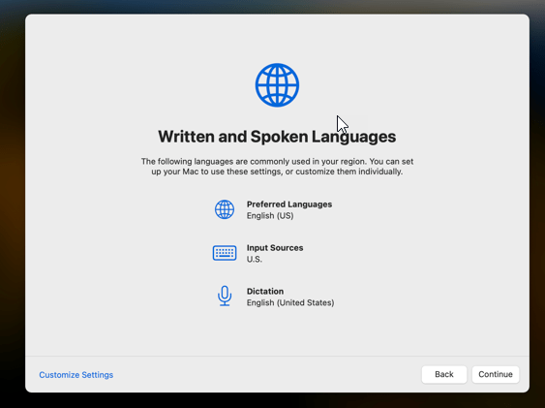545x408 pixels.
Task: Open Customize Settings link
Action: point(76,375)
